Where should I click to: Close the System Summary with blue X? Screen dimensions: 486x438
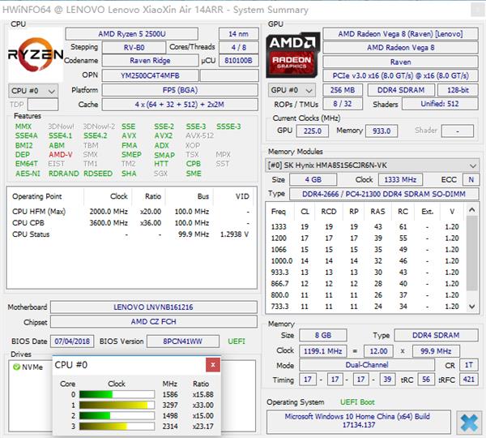[467, 422]
